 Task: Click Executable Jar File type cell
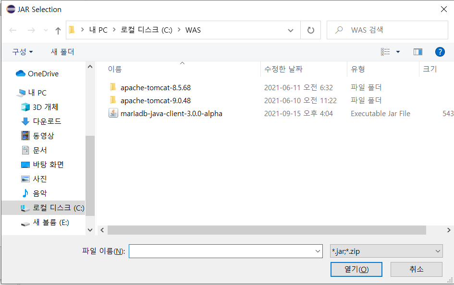click(x=380, y=114)
